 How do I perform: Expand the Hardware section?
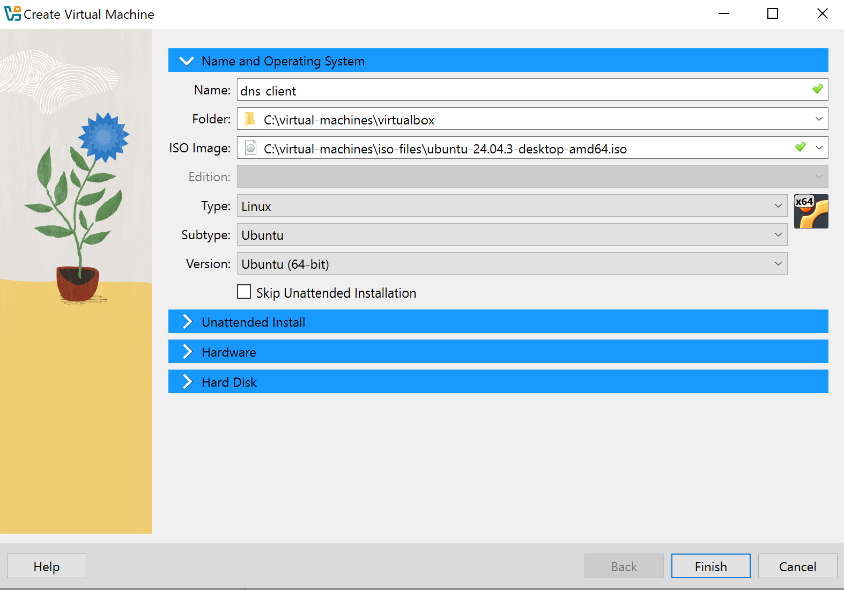[498, 352]
